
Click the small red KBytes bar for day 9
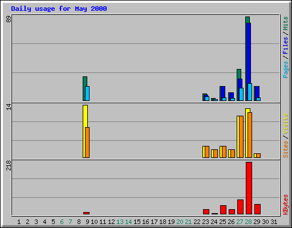point(86,213)
